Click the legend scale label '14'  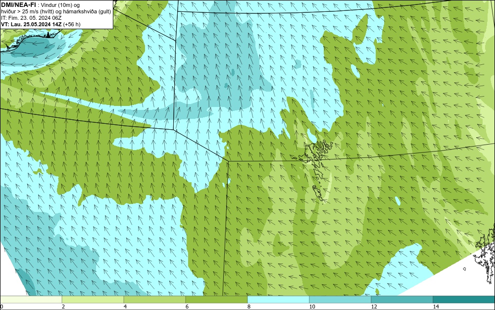[436, 307]
